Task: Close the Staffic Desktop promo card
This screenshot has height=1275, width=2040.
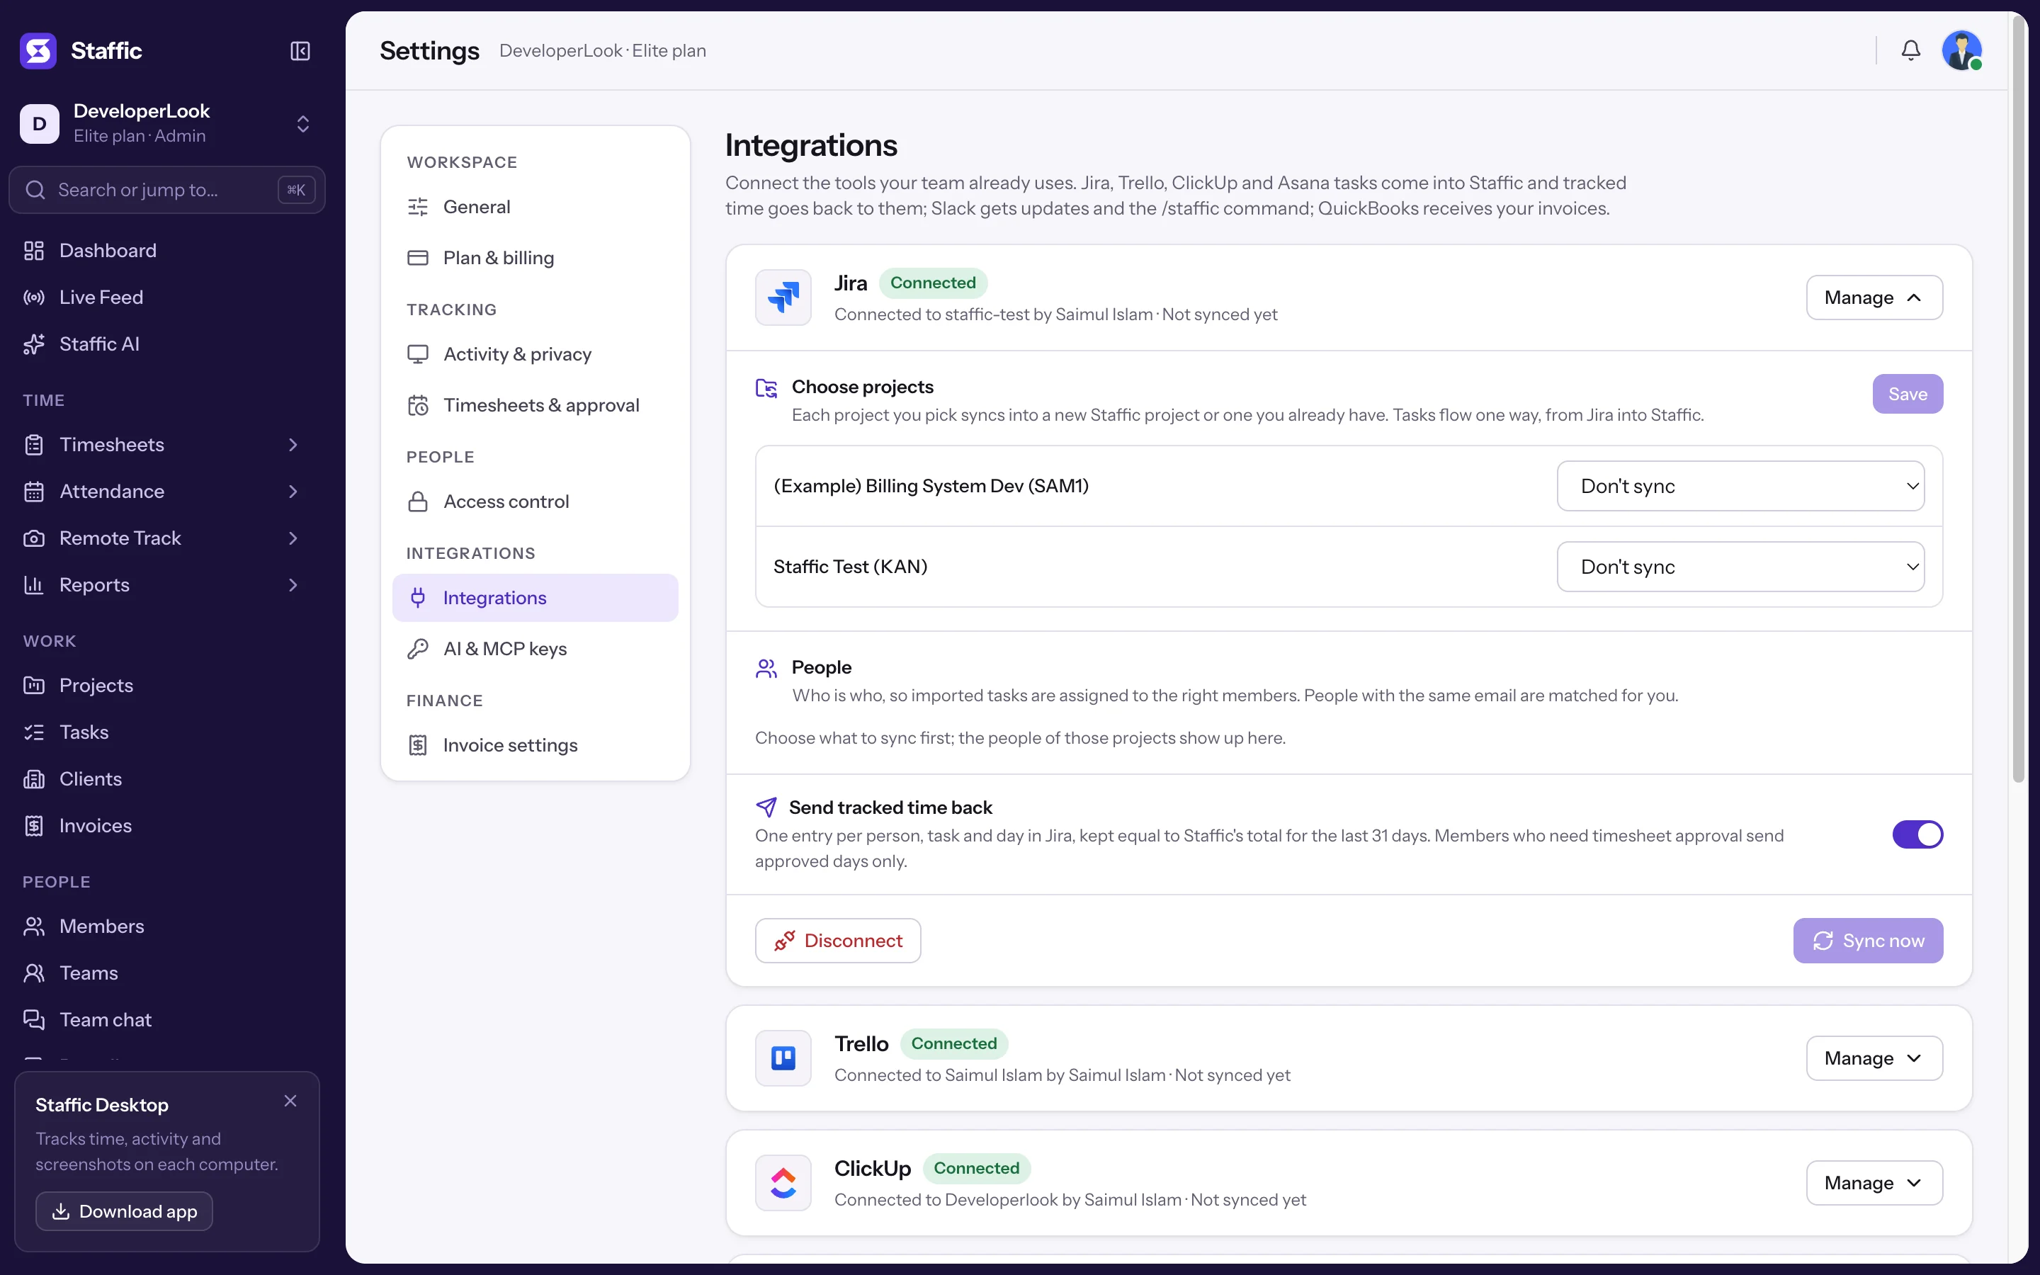Action: point(291,1101)
